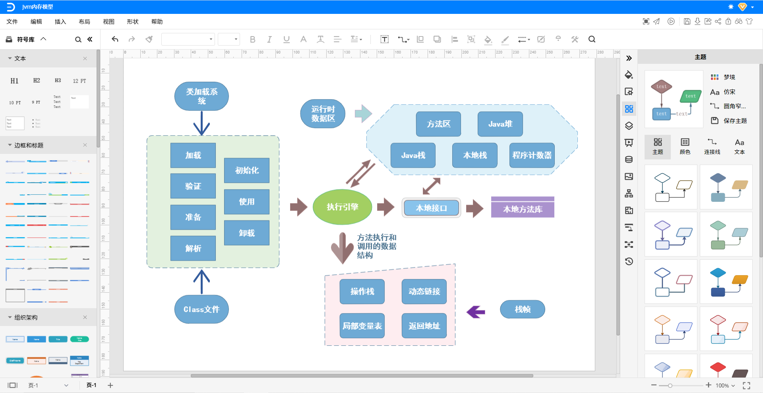The width and height of the screenshot is (763, 393).
Task: Collapse the symbol library panel
Action: 90,39
